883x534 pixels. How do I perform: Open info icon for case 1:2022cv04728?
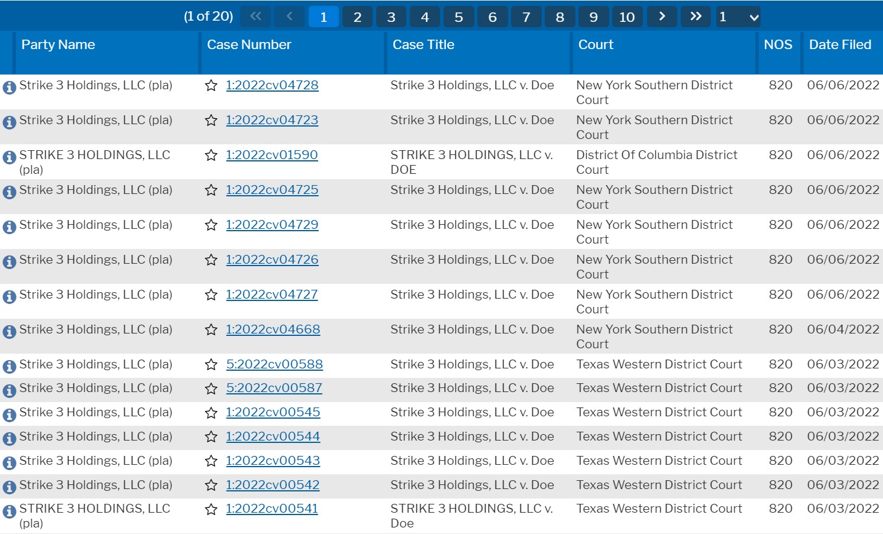click(x=9, y=88)
